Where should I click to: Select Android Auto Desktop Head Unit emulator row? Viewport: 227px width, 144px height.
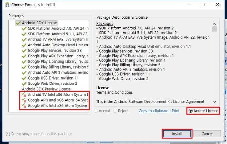pos(58,45)
